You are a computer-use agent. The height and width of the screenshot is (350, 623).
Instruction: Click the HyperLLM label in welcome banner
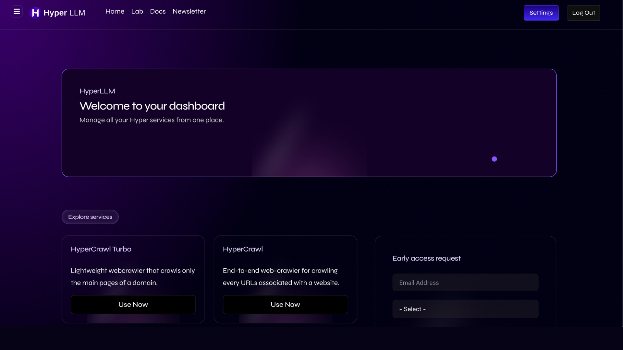[97, 91]
